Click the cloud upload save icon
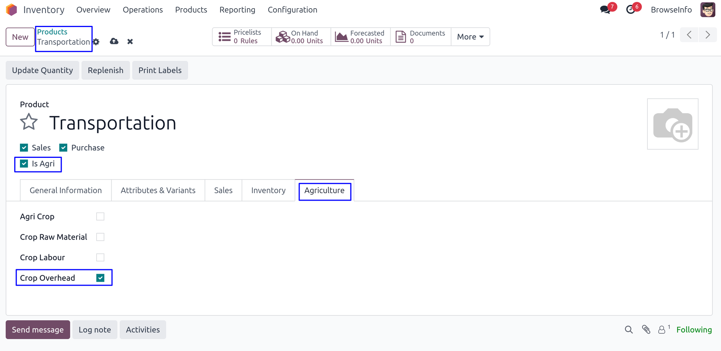Viewport: 721px width, 351px height. (114, 41)
